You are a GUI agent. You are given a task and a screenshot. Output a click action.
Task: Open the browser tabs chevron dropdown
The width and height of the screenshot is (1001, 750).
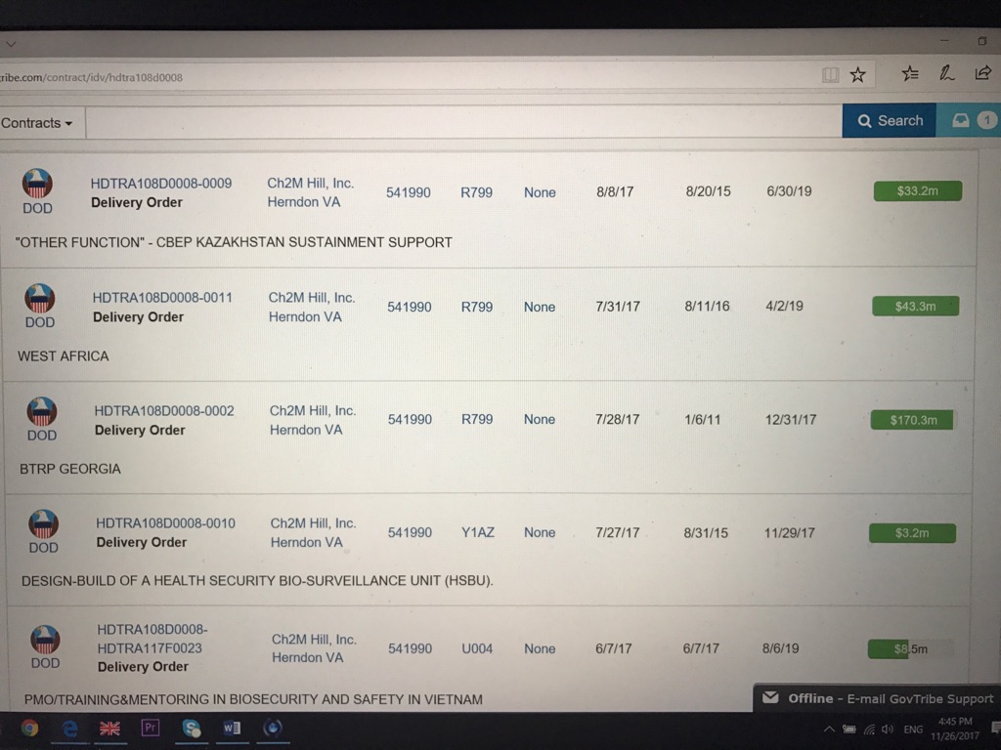[x=10, y=43]
